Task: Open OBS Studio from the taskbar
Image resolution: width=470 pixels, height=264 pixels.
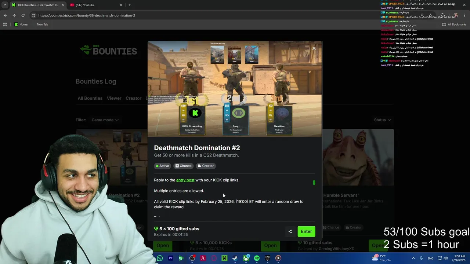Action: pyautogui.click(x=192, y=258)
